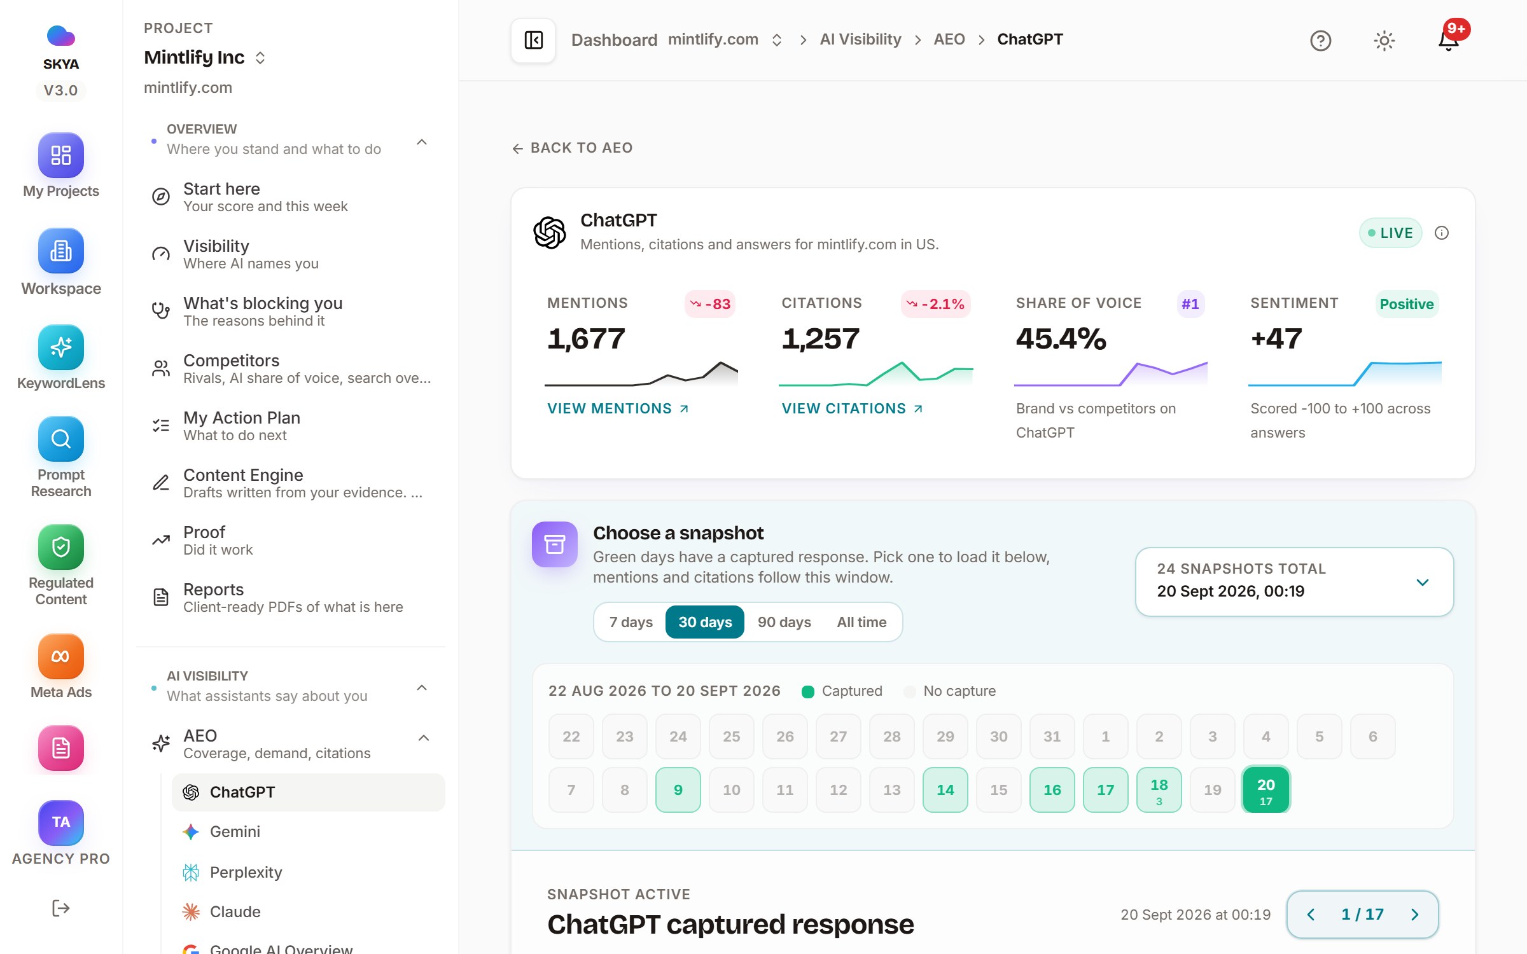
Task: Select the All time range
Action: [x=861, y=622]
